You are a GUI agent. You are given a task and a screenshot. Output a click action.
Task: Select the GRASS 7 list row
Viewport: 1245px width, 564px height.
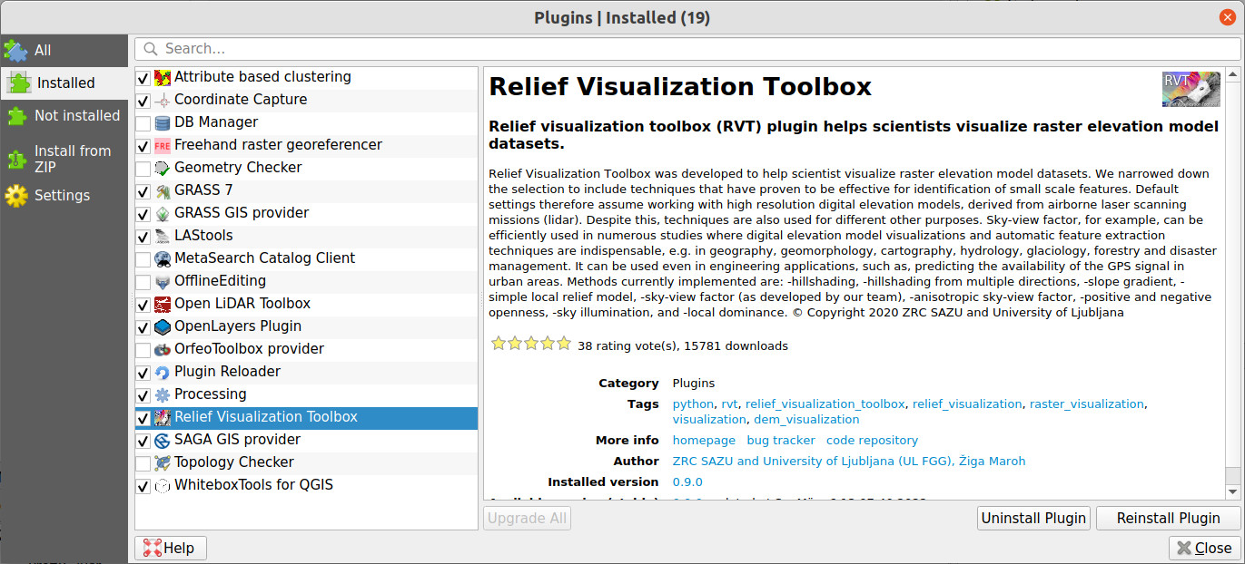pyautogui.click(x=306, y=190)
